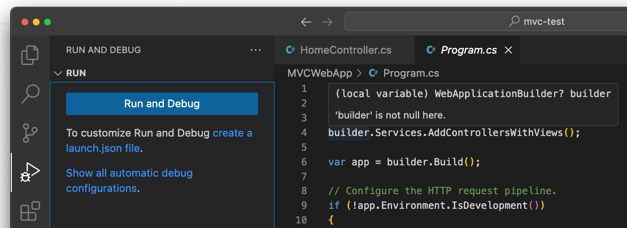The image size is (627, 228).
Task: Show all automatic debug configurations
Action: pyautogui.click(x=129, y=173)
